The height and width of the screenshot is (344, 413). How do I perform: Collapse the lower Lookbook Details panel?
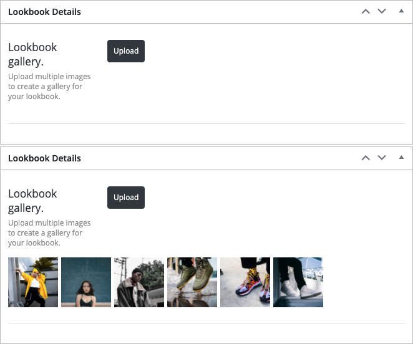tap(401, 158)
